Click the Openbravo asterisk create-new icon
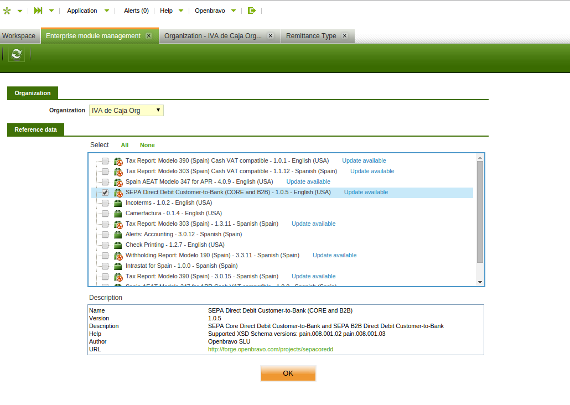The image size is (570, 405). 7,11
